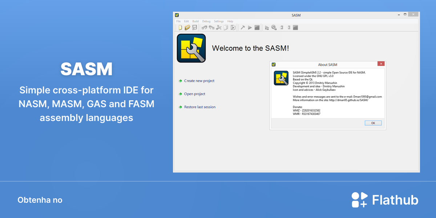
Task: Click the Stop debugging square icon
Action: [295, 27]
